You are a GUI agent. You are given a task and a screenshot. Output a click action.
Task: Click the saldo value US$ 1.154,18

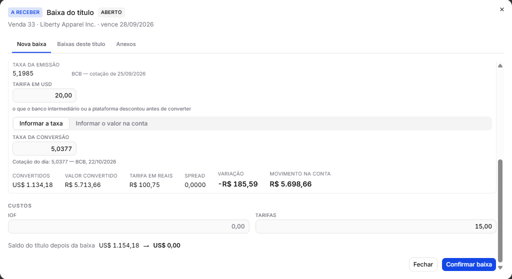(119, 245)
